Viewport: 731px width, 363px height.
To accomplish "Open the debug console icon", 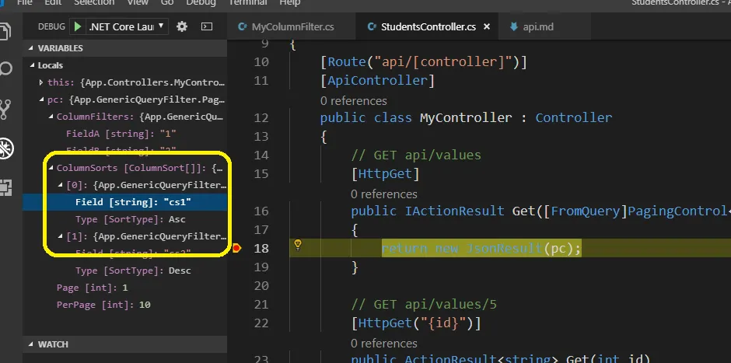I will (207, 26).
